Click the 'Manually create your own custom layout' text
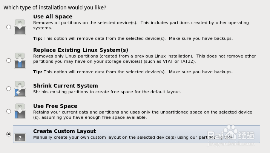The height and width of the screenshot is (153, 270). pyautogui.click(x=133, y=137)
